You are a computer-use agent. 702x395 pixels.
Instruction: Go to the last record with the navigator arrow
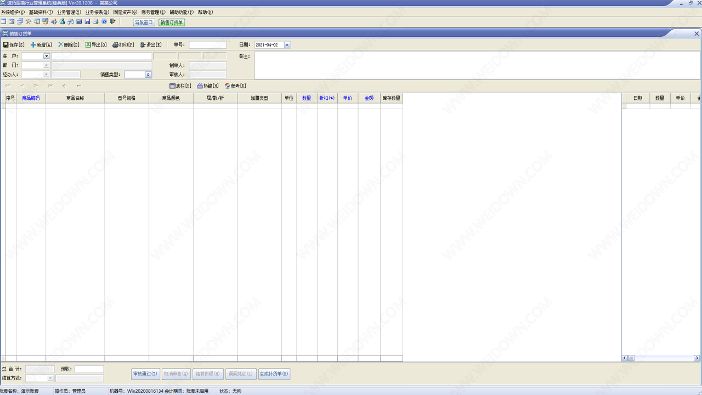50,86
